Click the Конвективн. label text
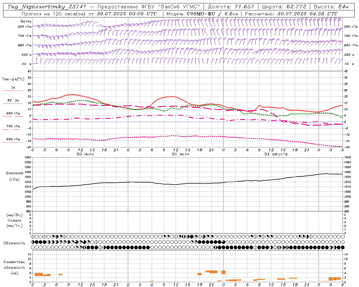 (14, 262)
